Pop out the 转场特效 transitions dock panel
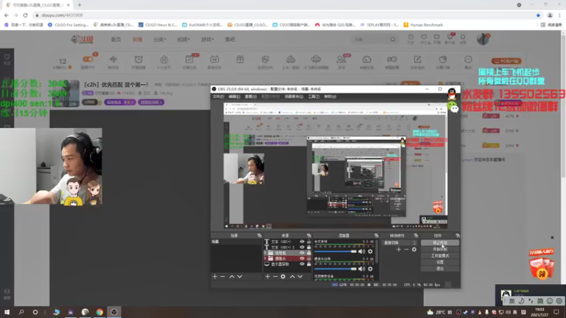The width and height of the screenshot is (566, 318). [x=416, y=235]
